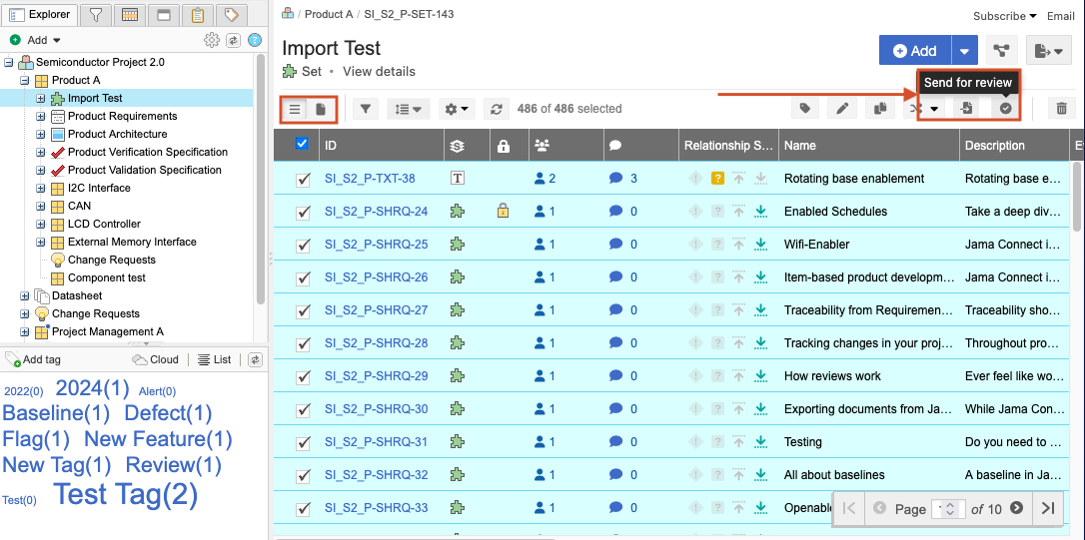Uncheck the SI_S2_P-SHRQ-30 row checkbox
Viewport: 1085px width, 540px height.
click(303, 410)
